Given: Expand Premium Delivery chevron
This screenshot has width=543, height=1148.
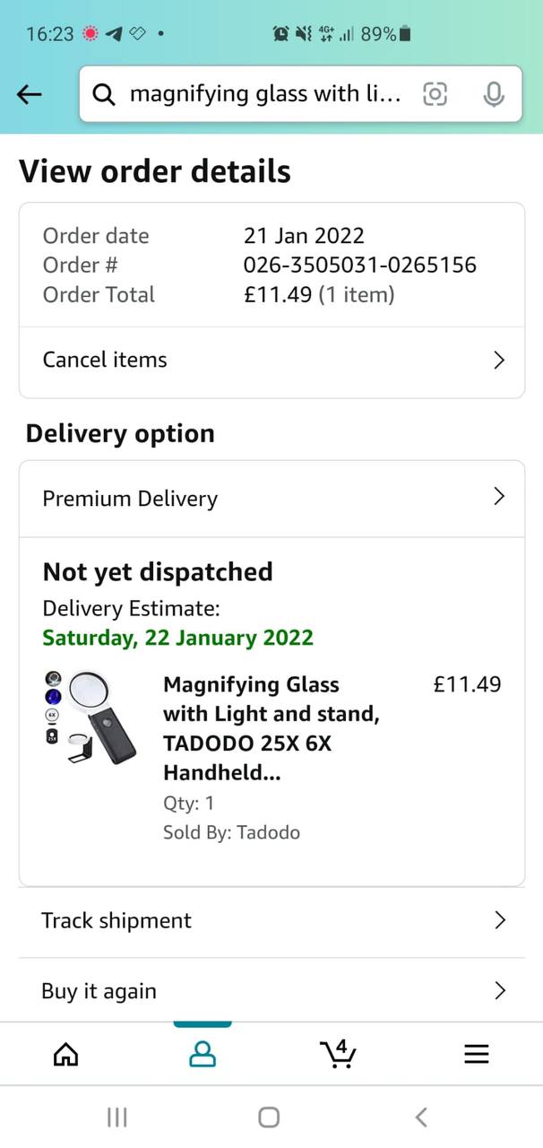Looking at the screenshot, I should pyautogui.click(x=499, y=497).
